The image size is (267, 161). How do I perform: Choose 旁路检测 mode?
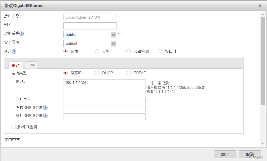(x=128, y=51)
